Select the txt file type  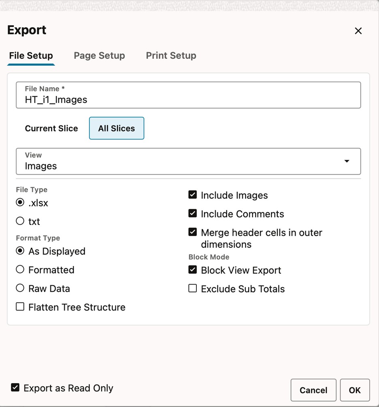pos(20,221)
